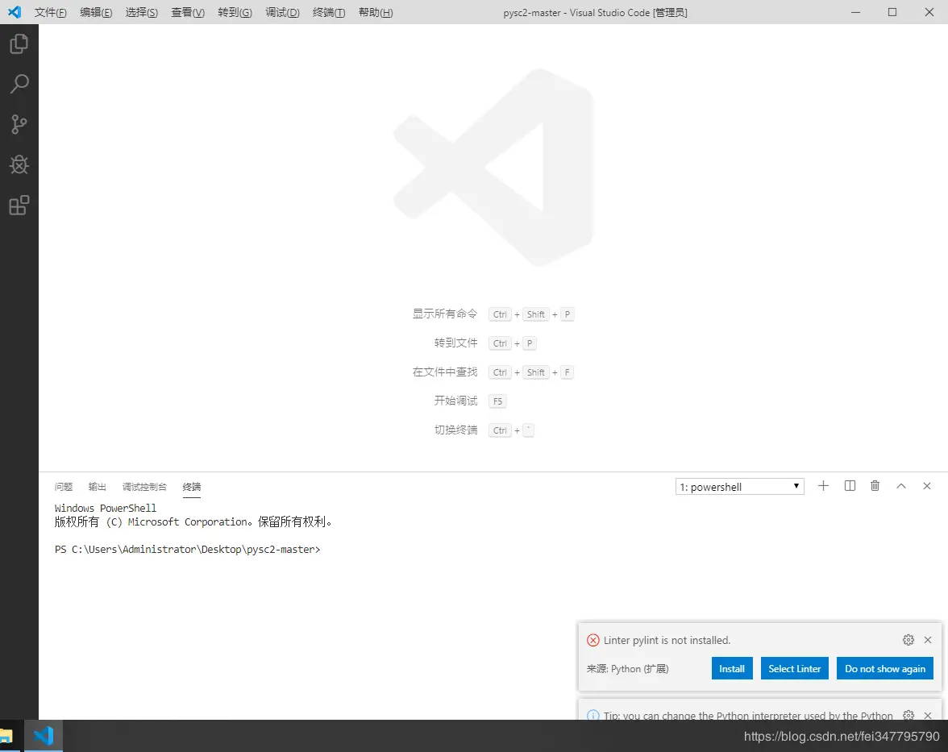948x752 pixels.
Task: Dismiss the Python interpreter tip notification
Action: 928,715
